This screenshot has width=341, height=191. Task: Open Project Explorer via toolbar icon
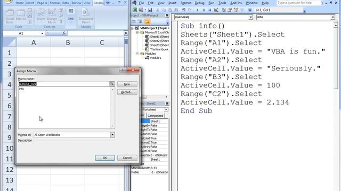pyautogui.click(x=224, y=10)
